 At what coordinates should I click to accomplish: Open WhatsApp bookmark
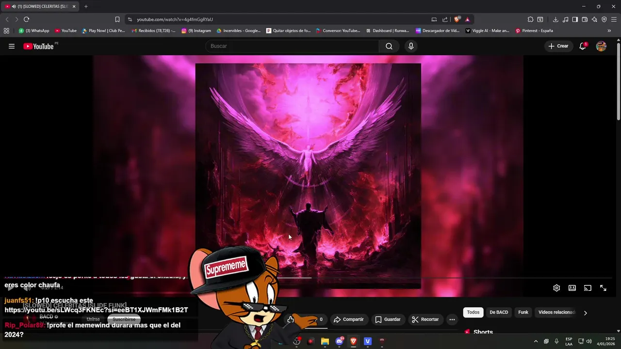pyautogui.click(x=33, y=31)
